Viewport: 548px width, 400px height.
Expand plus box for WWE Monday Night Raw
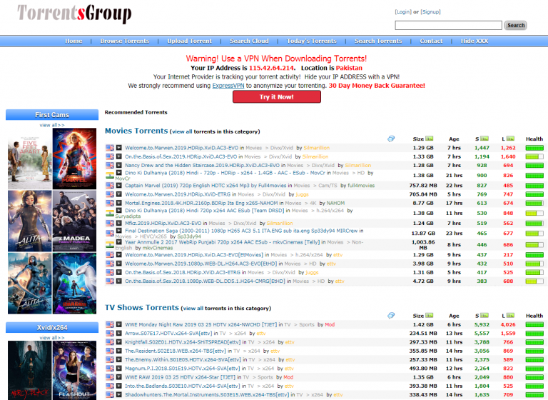click(x=119, y=324)
